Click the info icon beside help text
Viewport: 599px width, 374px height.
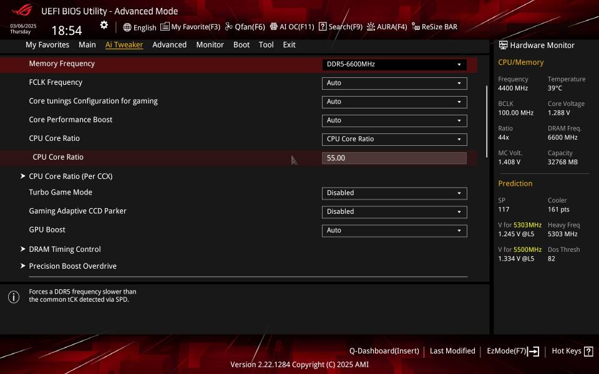point(14,297)
